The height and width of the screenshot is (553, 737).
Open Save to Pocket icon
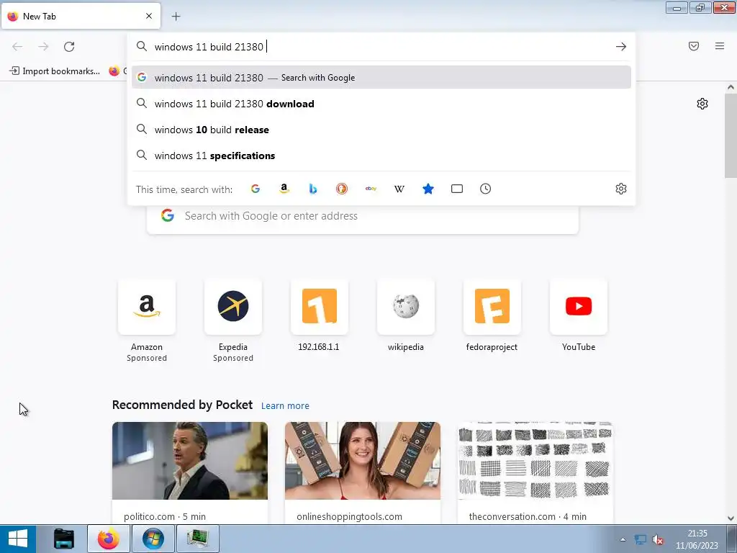[x=694, y=46]
